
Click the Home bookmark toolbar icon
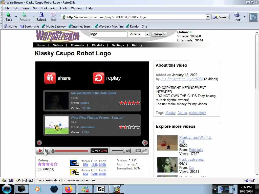coord(10,26)
